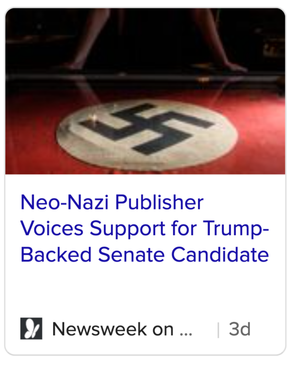
Task: Click the word 'Newsweek' beside the logo
Action: (100, 329)
